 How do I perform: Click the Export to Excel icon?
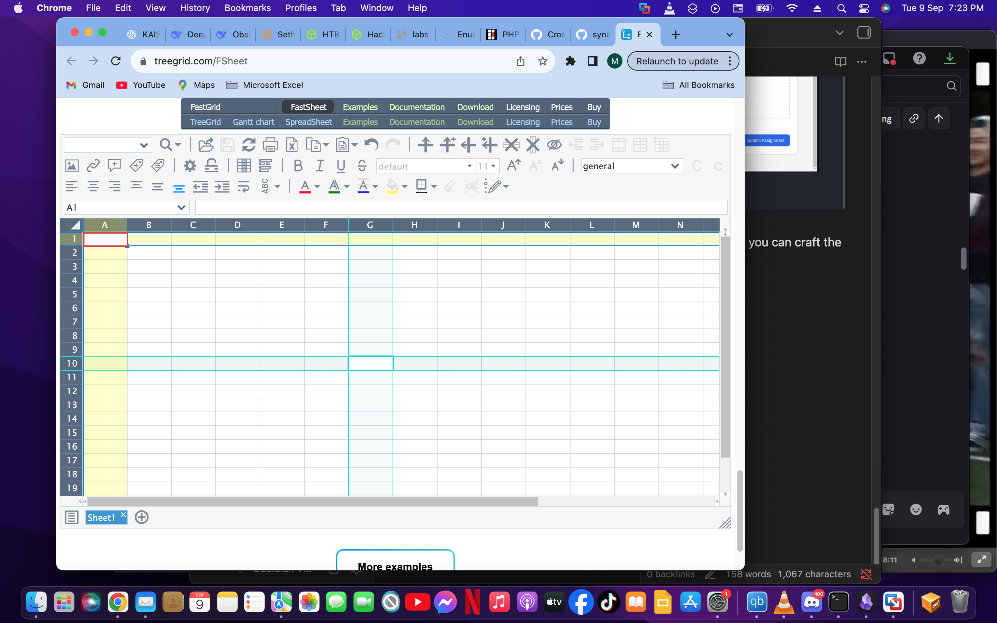pyautogui.click(x=292, y=145)
